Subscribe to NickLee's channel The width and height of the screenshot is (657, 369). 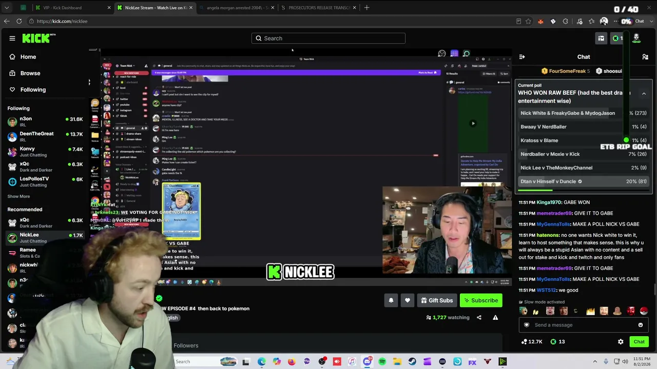click(x=481, y=301)
